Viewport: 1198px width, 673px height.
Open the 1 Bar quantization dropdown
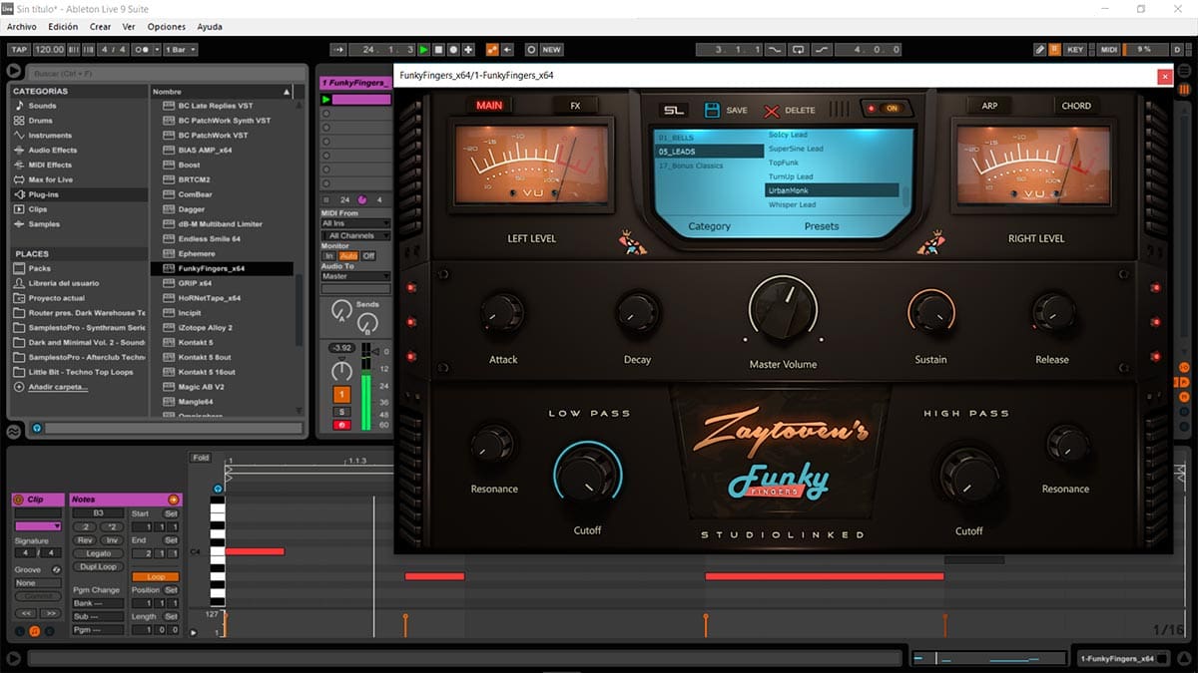pos(180,49)
